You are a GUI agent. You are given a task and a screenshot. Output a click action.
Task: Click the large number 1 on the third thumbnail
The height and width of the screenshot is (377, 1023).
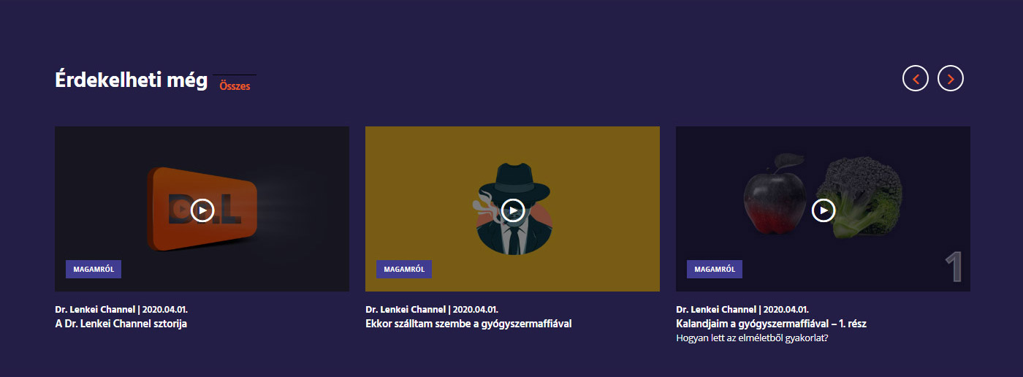click(953, 268)
